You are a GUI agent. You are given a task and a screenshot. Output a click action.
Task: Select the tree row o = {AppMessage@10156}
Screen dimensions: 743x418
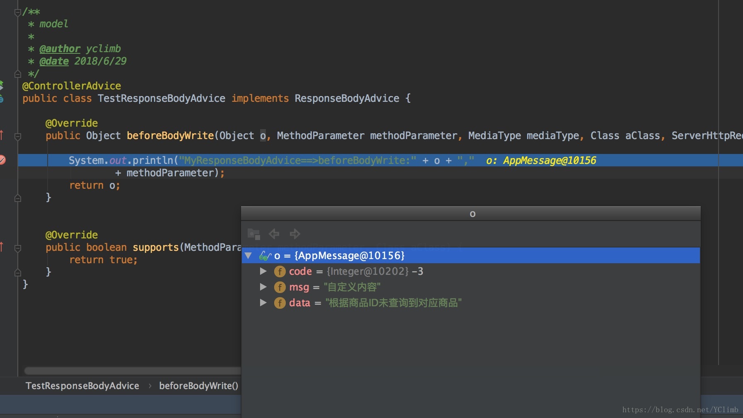pos(471,256)
